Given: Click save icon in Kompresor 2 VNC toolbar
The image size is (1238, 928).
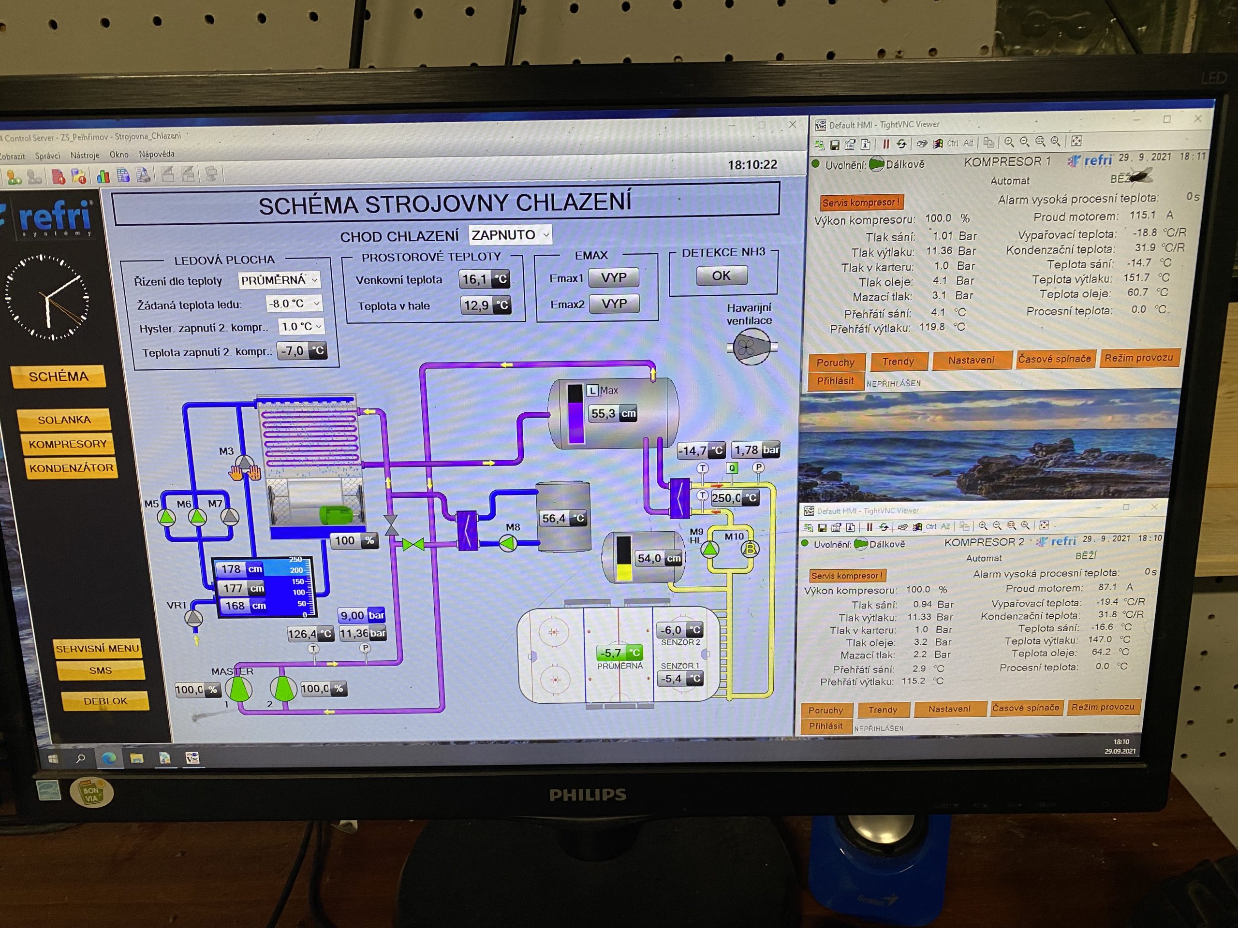Looking at the screenshot, I should pyautogui.click(x=822, y=527).
